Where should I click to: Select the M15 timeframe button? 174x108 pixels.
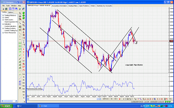pyautogui.click(x=24, y=86)
